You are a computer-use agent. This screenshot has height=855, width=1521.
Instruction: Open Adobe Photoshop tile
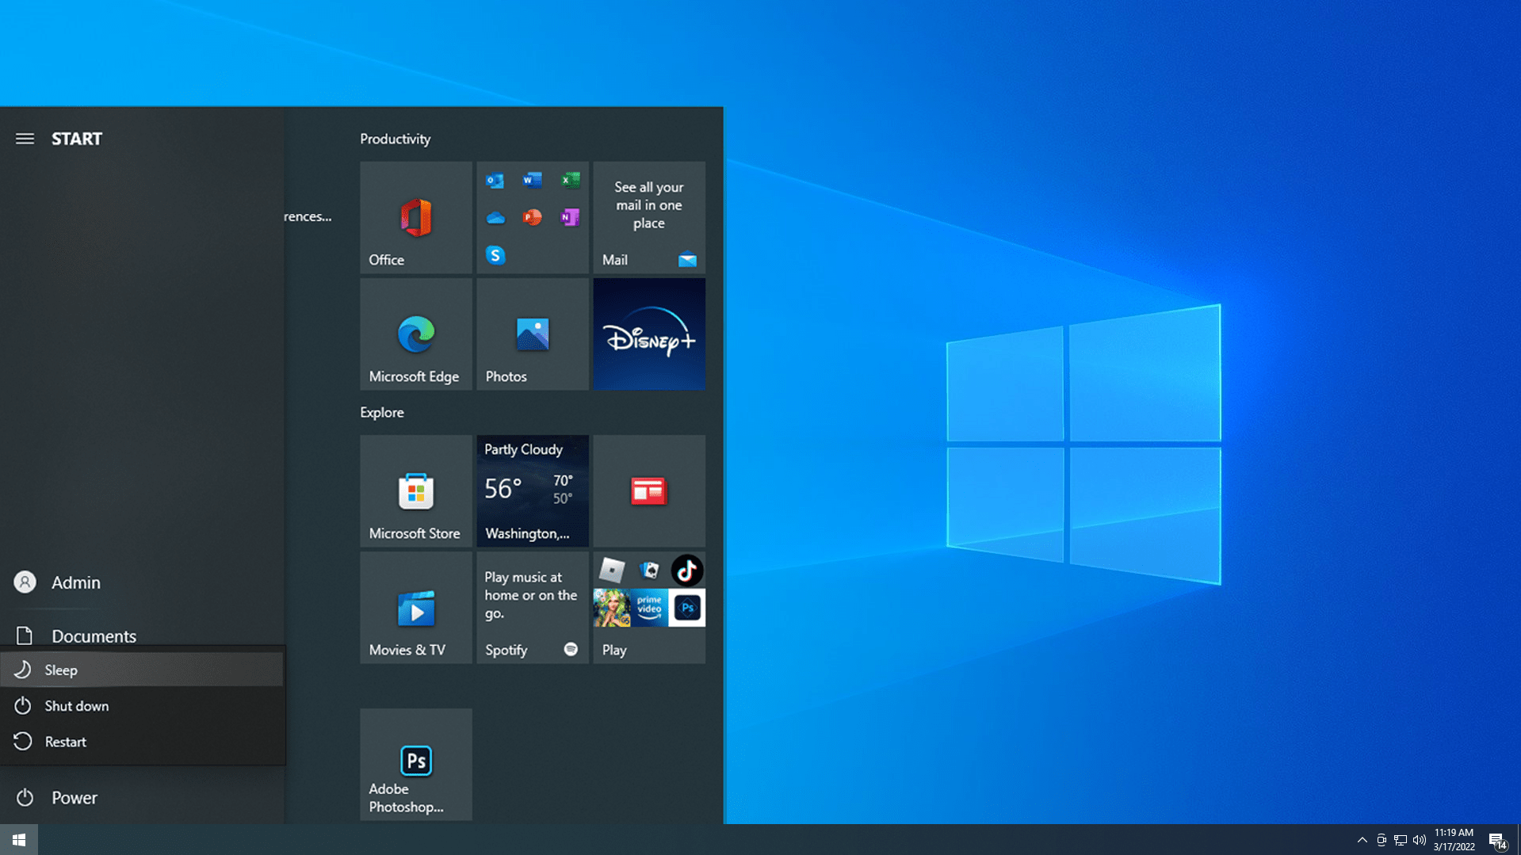(415, 764)
